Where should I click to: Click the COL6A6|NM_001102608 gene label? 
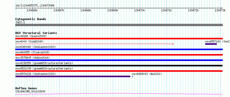[x=30, y=91]
